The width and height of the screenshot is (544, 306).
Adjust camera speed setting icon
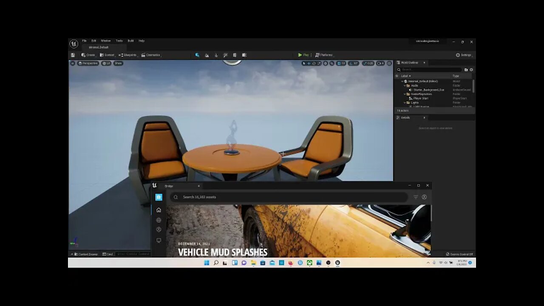[380, 63]
